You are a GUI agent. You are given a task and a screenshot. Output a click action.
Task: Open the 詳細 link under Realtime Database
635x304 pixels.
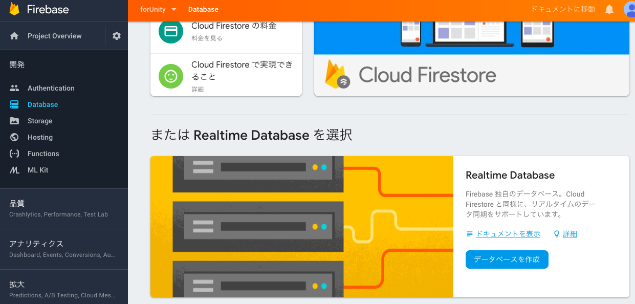pyautogui.click(x=570, y=234)
